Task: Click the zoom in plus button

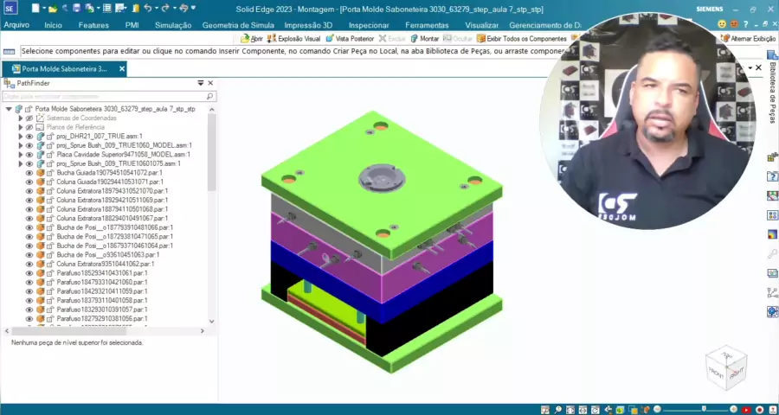Action: (x=733, y=410)
